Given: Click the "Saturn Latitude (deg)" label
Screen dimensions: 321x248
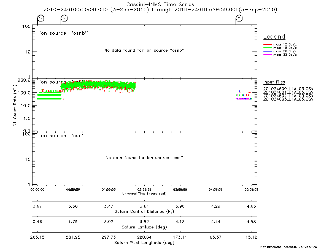Looking at the screenshot, I should (x=144, y=227).
